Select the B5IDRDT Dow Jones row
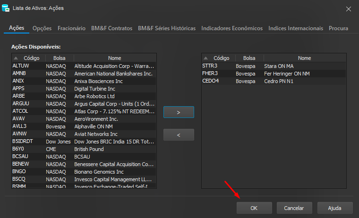 [84, 142]
